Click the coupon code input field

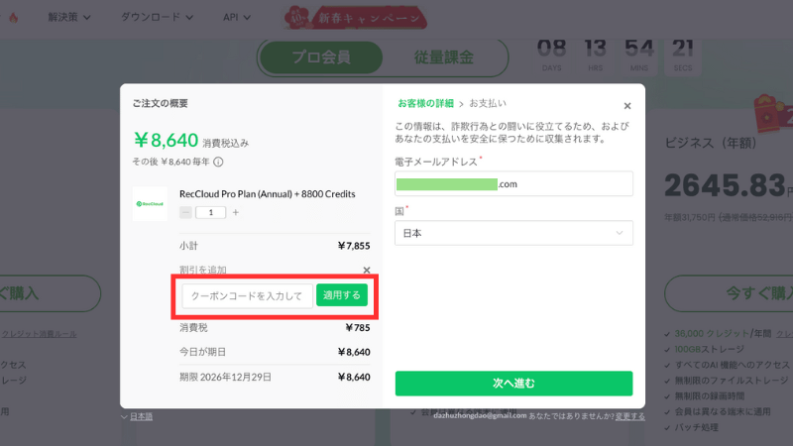point(247,295)
